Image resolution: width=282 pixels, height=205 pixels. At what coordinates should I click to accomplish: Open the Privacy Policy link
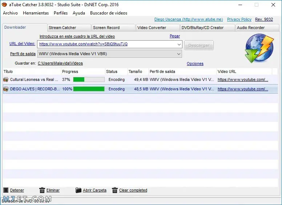point(239,19)
